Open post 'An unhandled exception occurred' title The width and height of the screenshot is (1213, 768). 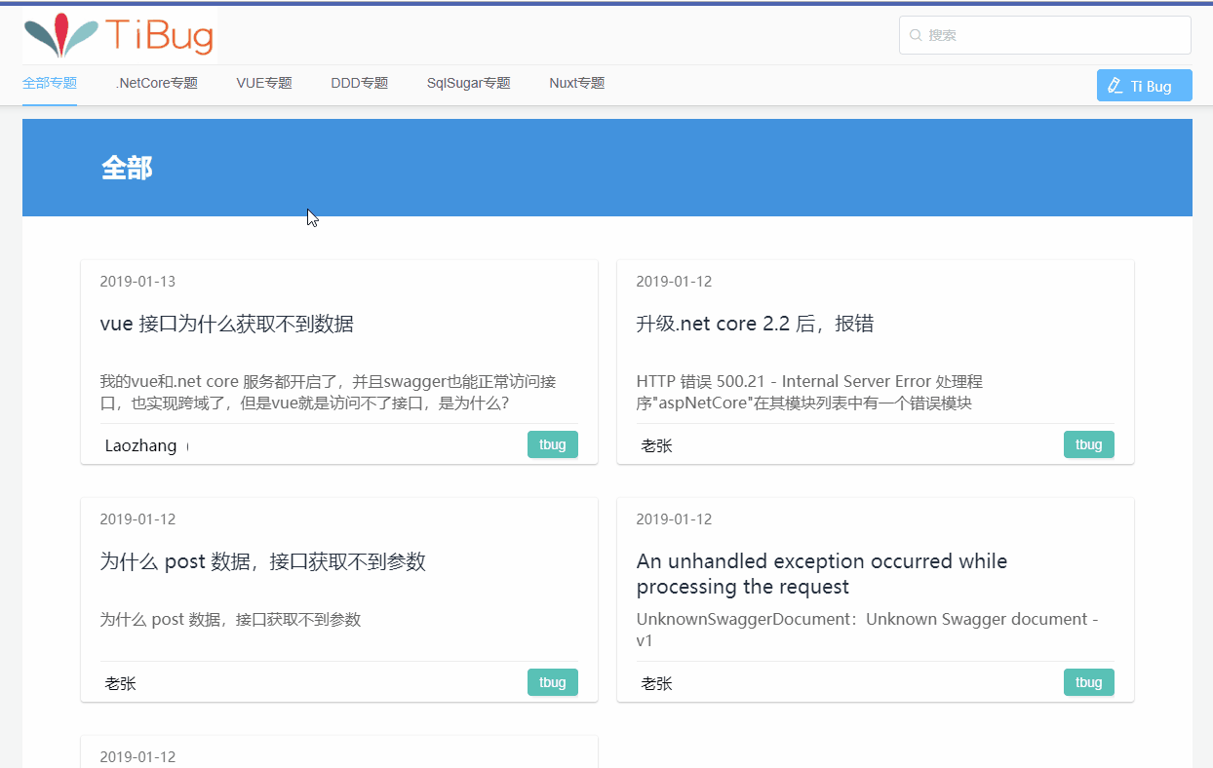[x=822, y=574]
